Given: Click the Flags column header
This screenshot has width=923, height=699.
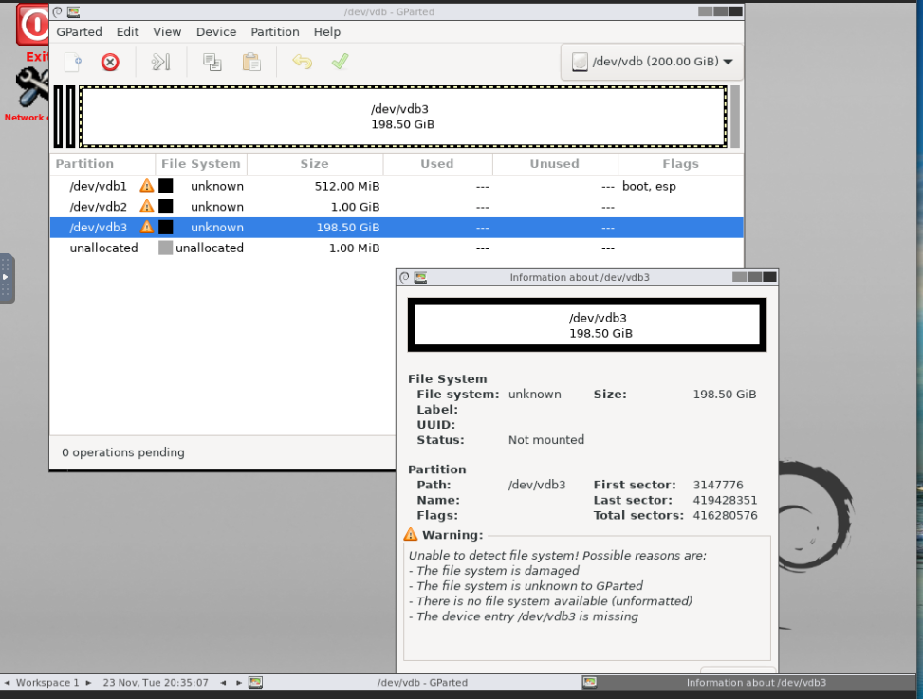Looking at the screenshot, I should coord(680,163).
